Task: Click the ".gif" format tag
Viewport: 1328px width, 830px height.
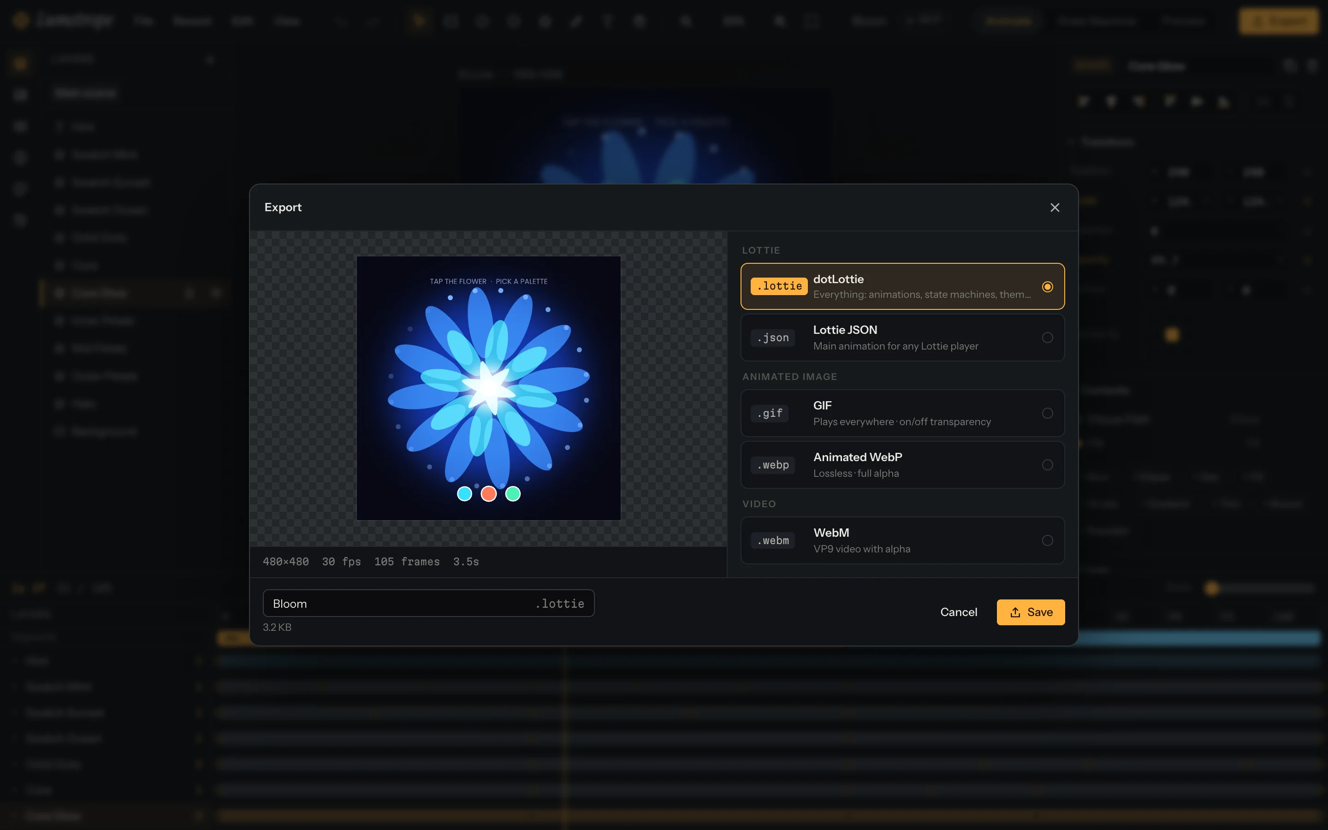Action: tap(769, 413)
